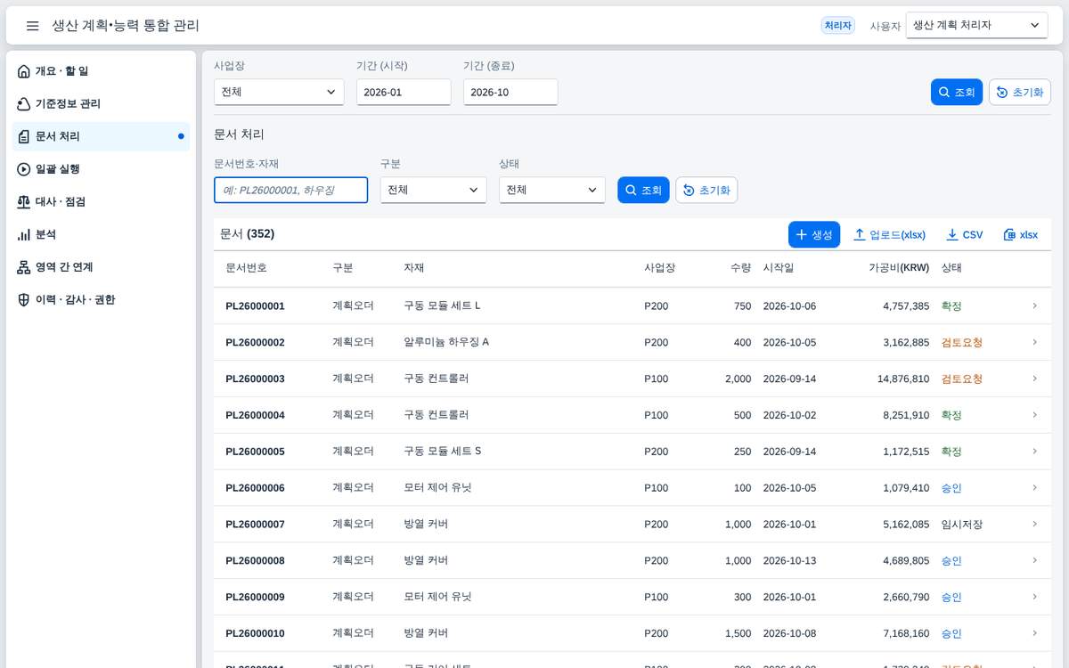Open the 사업장 dropdown

[x=279, y=92]
